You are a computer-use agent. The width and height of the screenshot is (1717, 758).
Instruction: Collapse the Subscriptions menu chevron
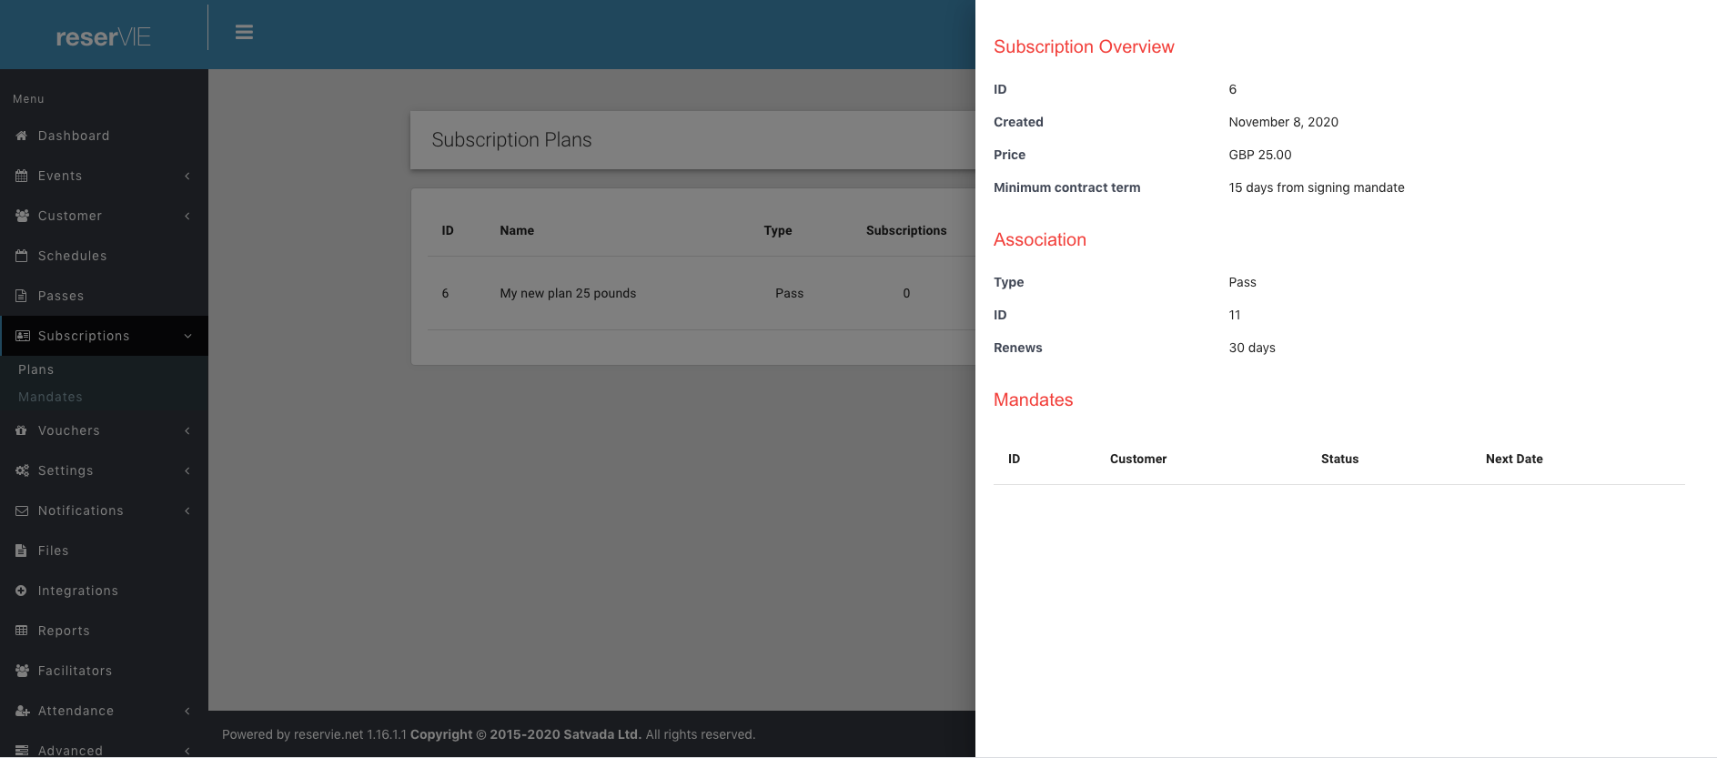pyautogui.click(x=187, y=336)
